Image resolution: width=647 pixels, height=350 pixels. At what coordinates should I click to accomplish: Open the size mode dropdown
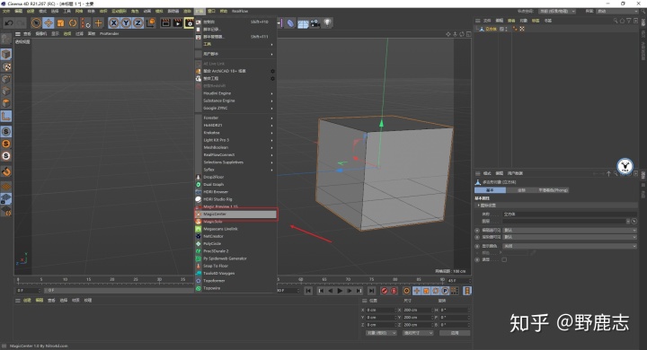(x=418, y=333)
